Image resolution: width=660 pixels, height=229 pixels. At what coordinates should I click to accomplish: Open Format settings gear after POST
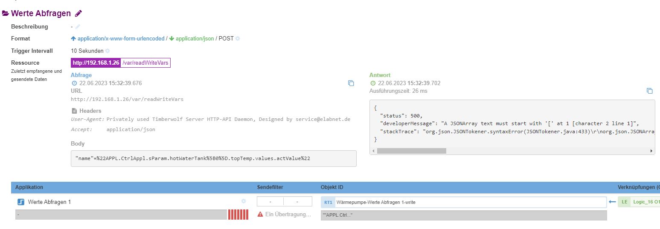tap(238, 38)
